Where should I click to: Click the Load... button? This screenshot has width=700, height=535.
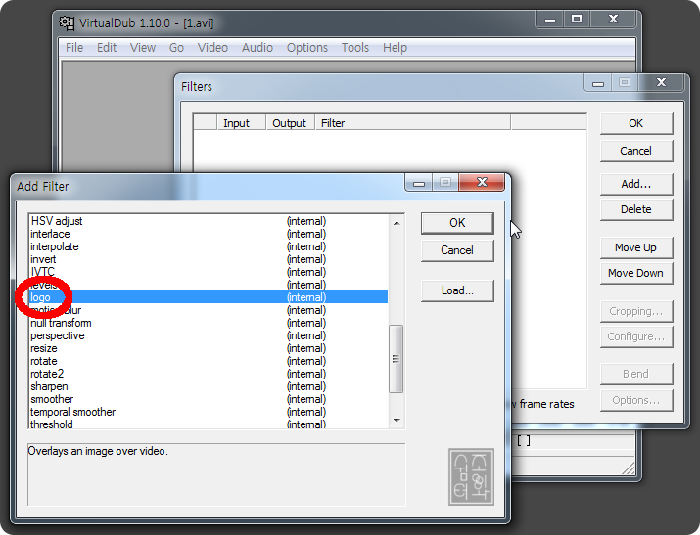pyautogui.click(x=457, y=290)
